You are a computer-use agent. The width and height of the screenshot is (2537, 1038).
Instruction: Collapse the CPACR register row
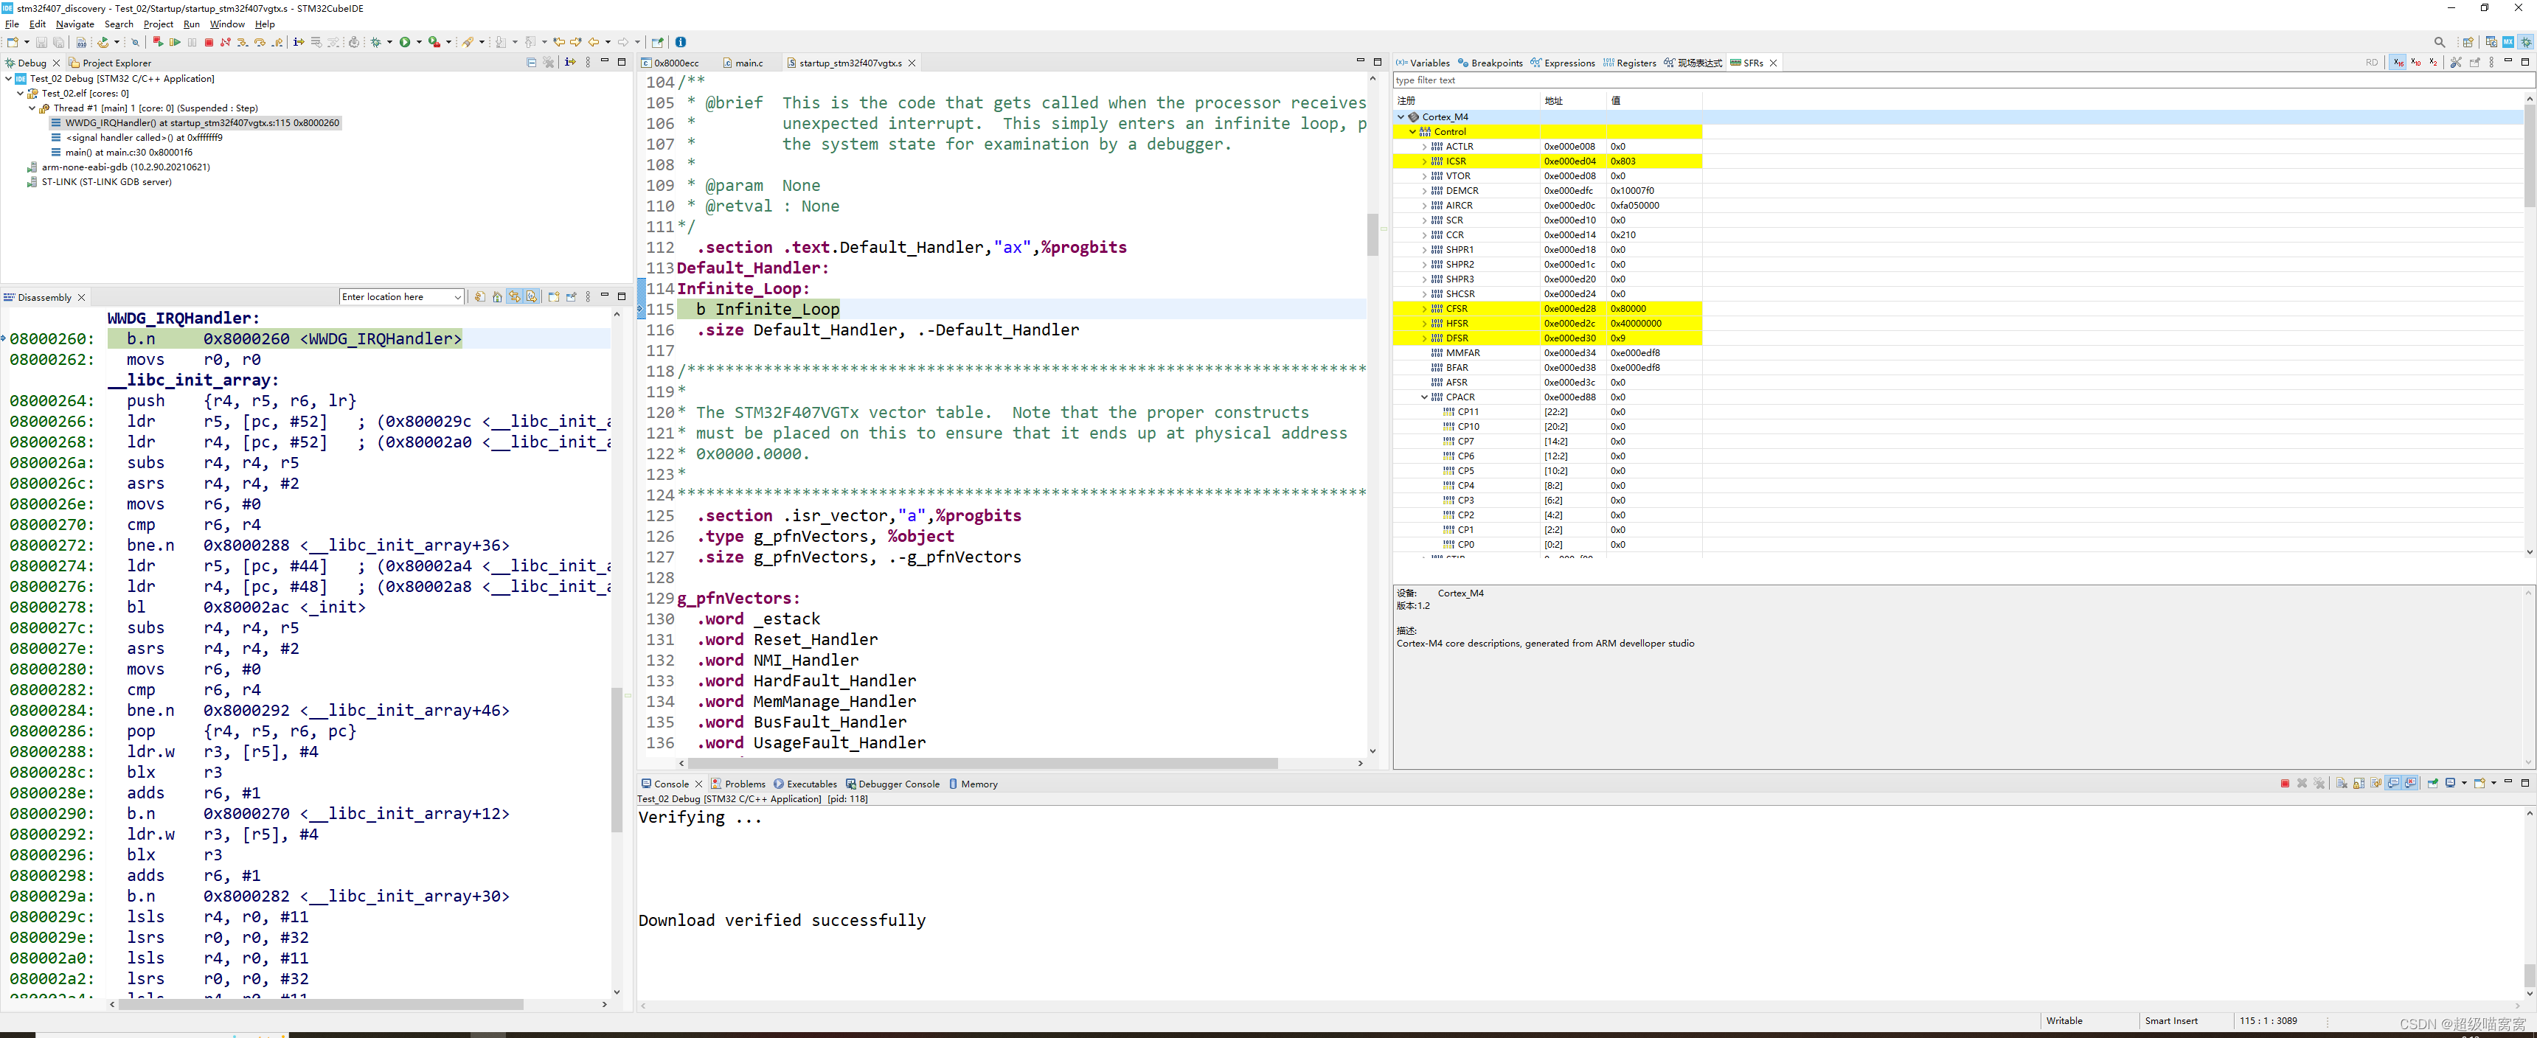pos(1424,397)
